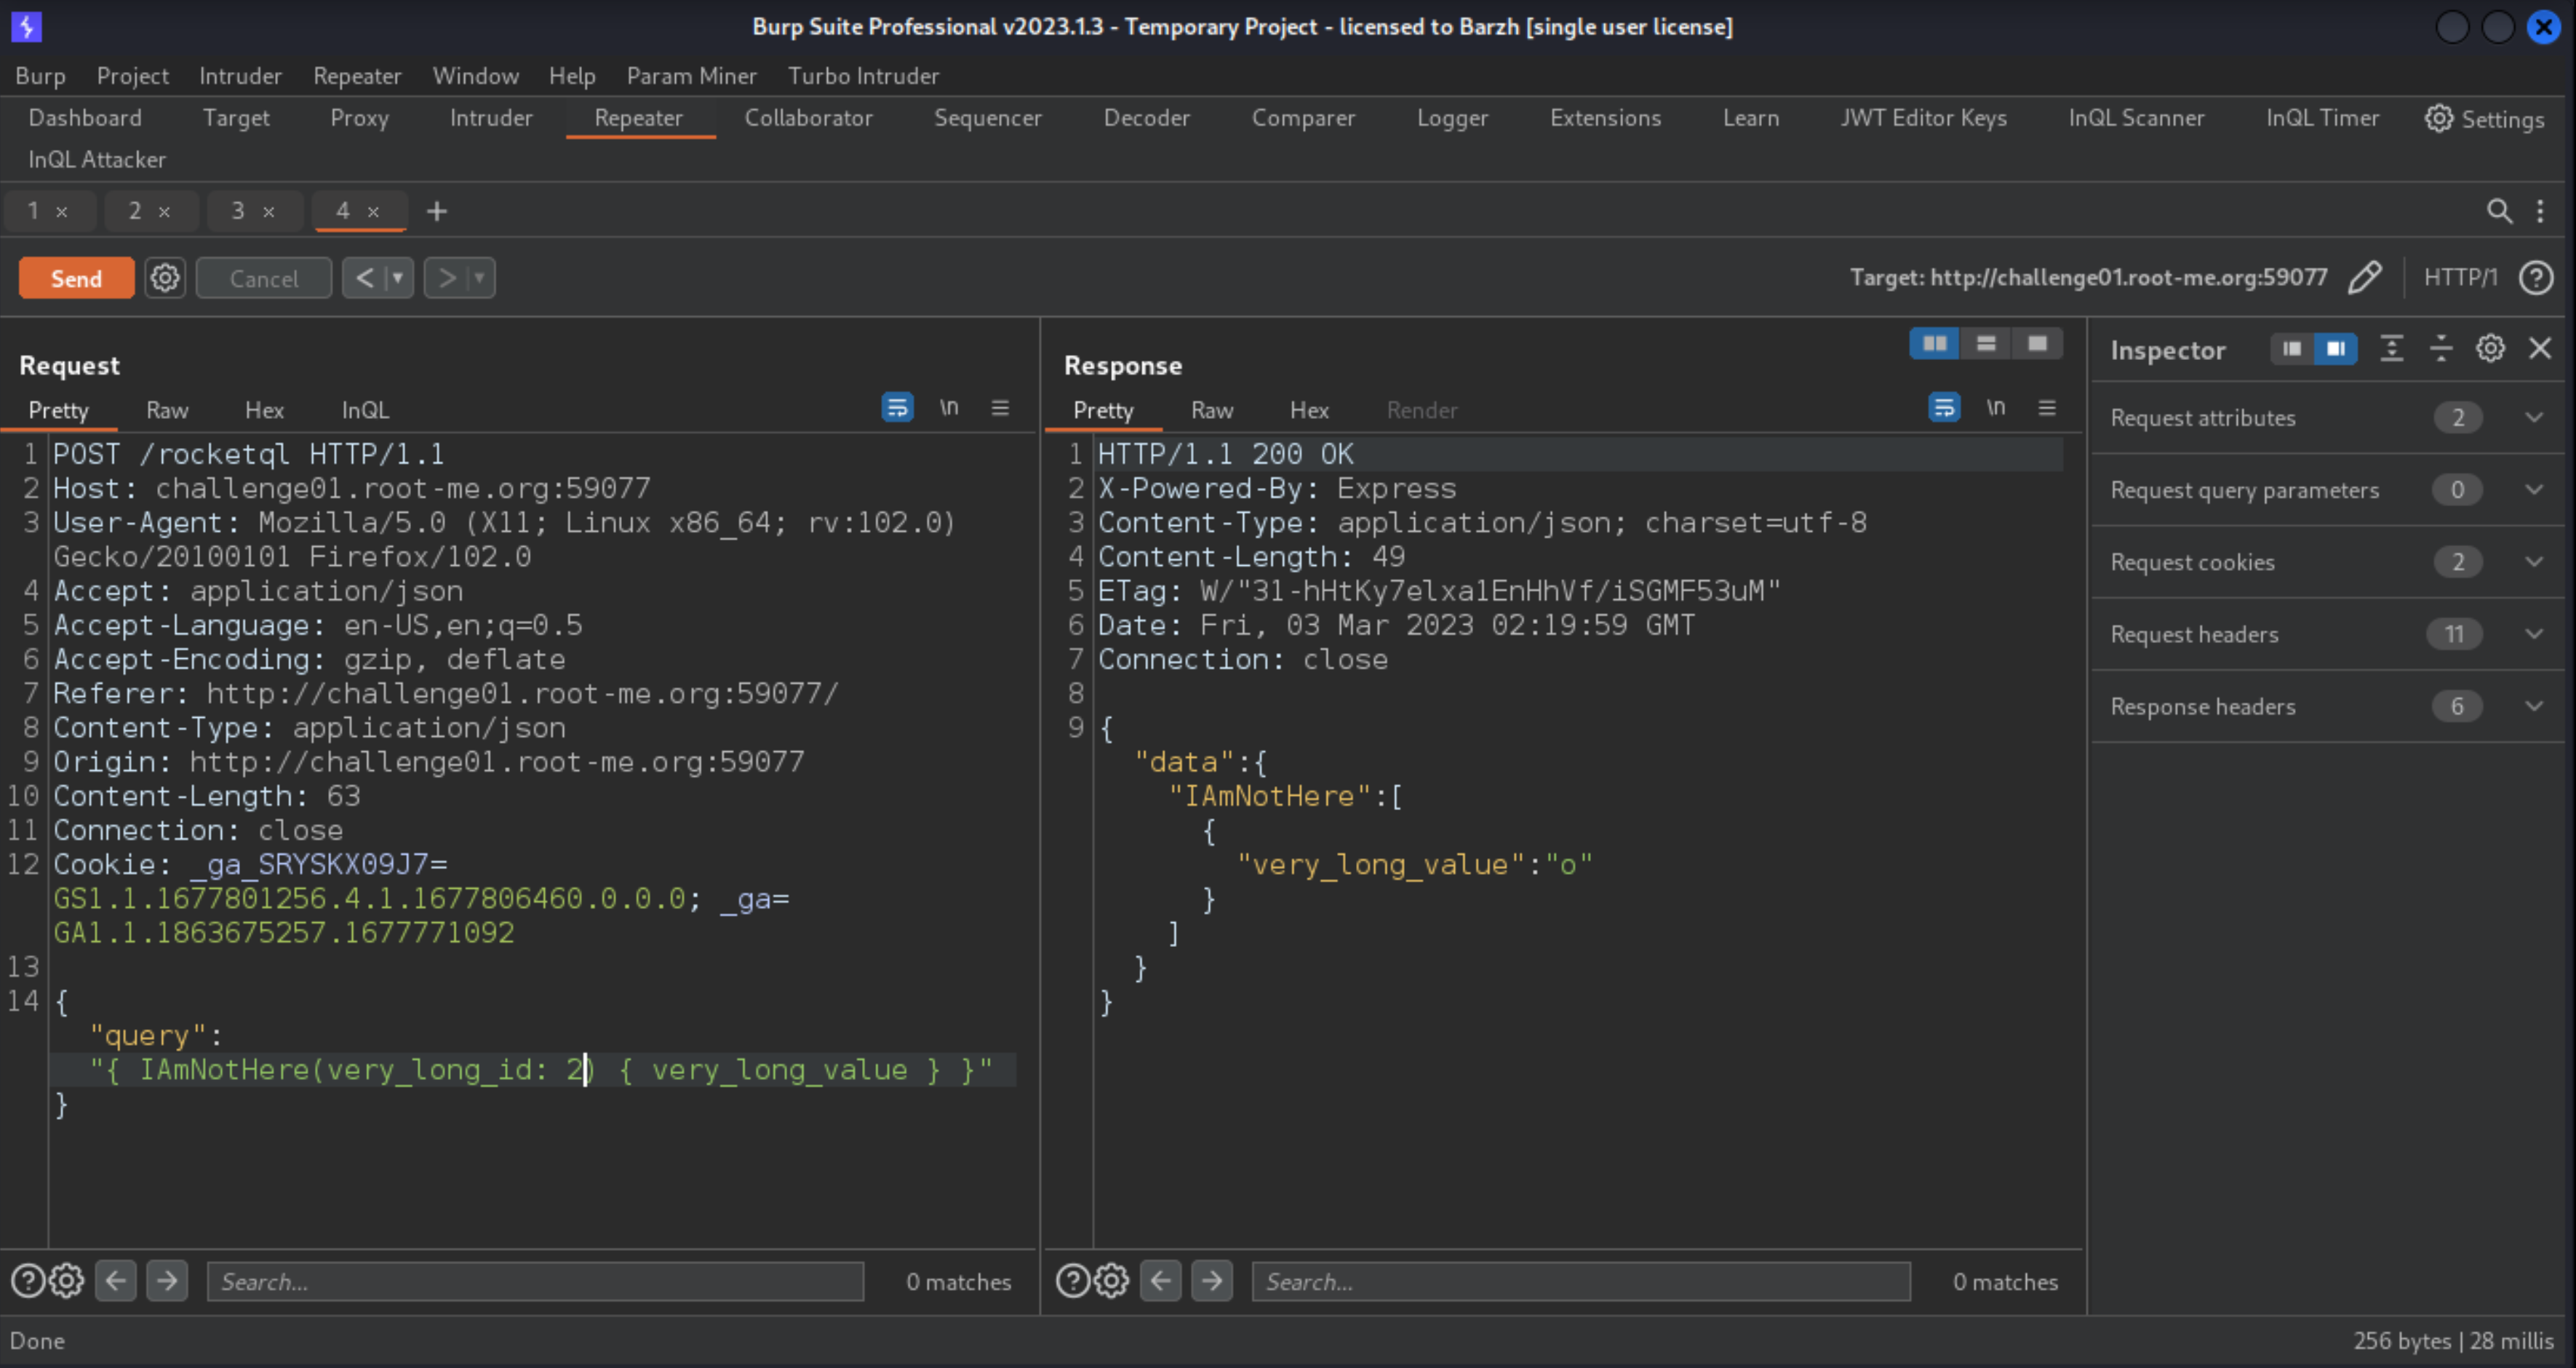Toggle non-printable characters in Response pane
Image resolution: width=2576 pixels, height=1368 pixels.
(1996, 407)
